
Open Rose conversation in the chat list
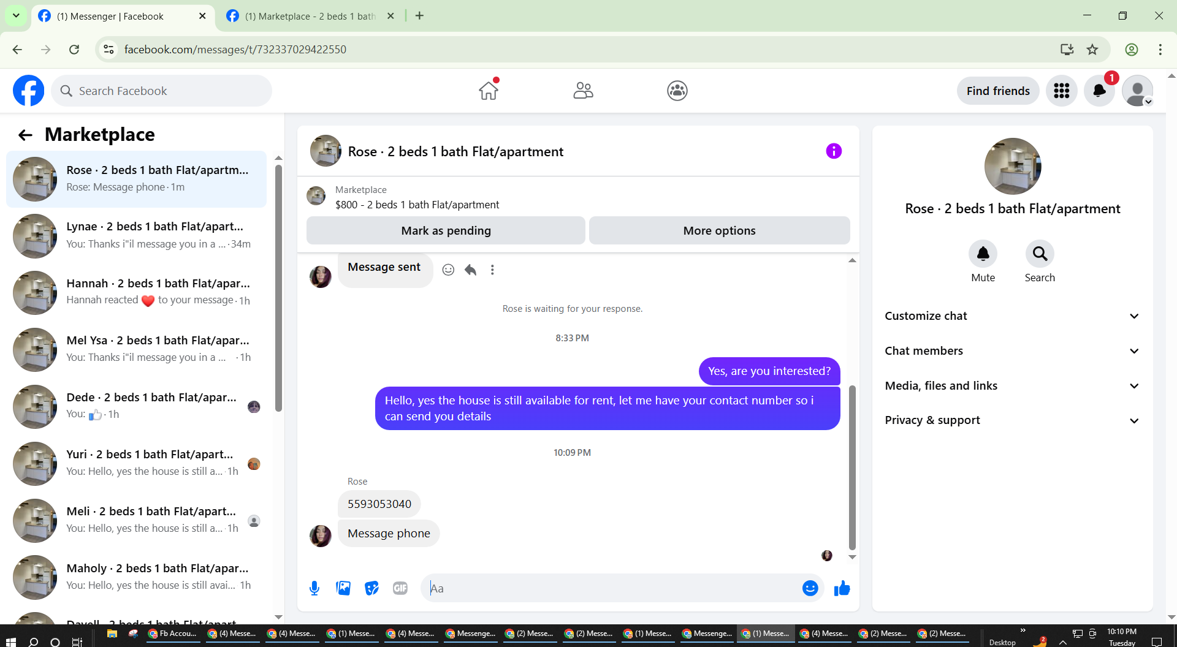point(137,179)
